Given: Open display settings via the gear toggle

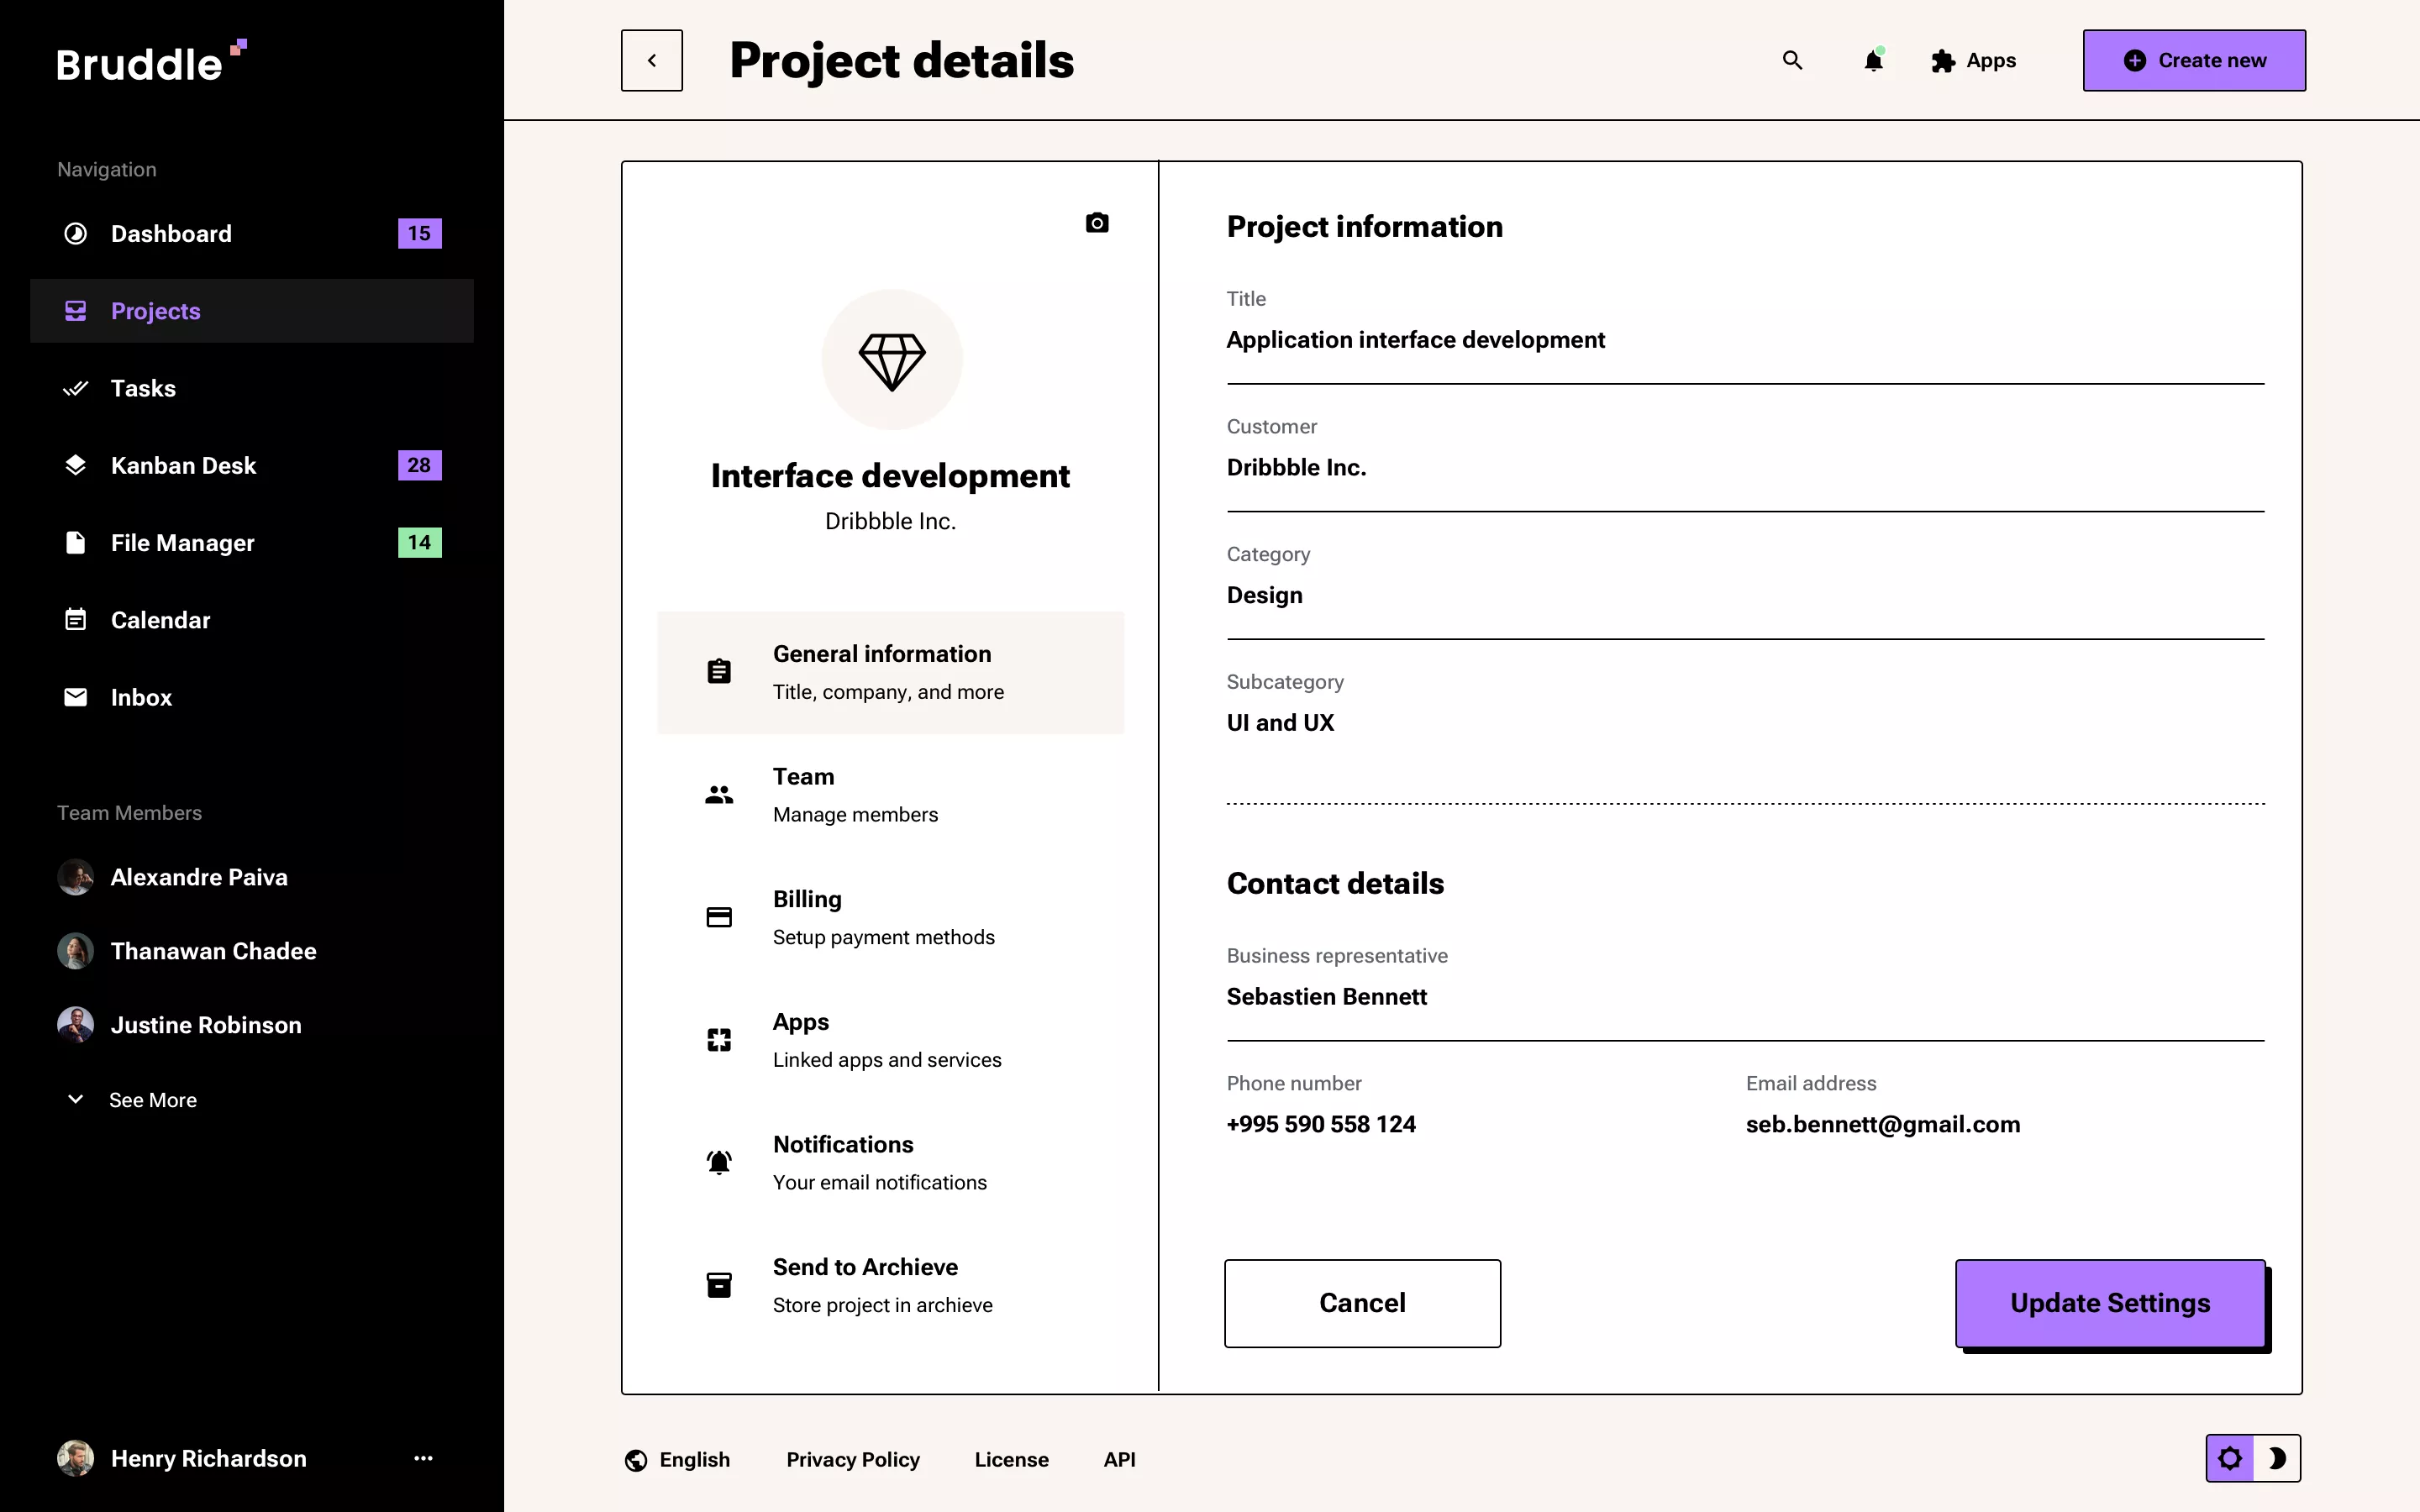Looking at the screenshot, I should (2232, 1458).
